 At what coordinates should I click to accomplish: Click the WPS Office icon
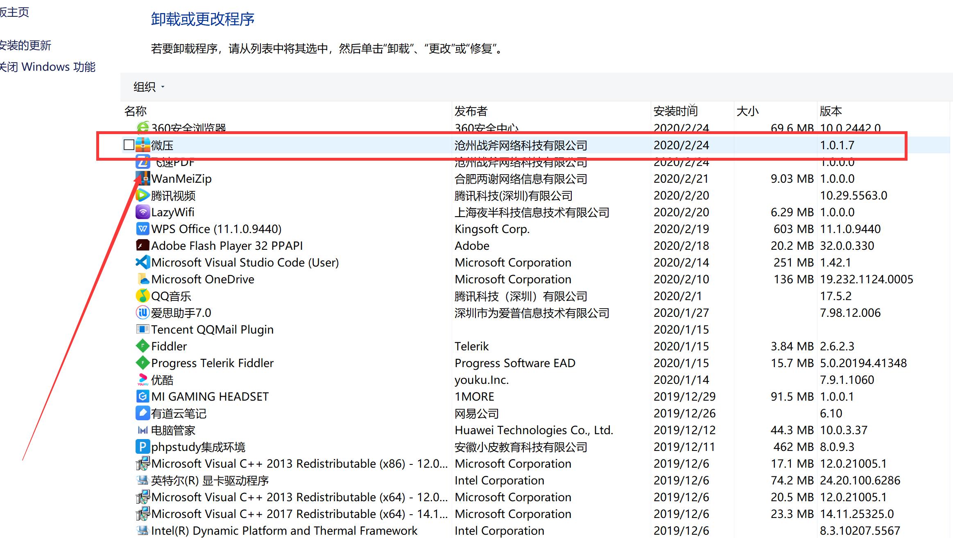143,229
